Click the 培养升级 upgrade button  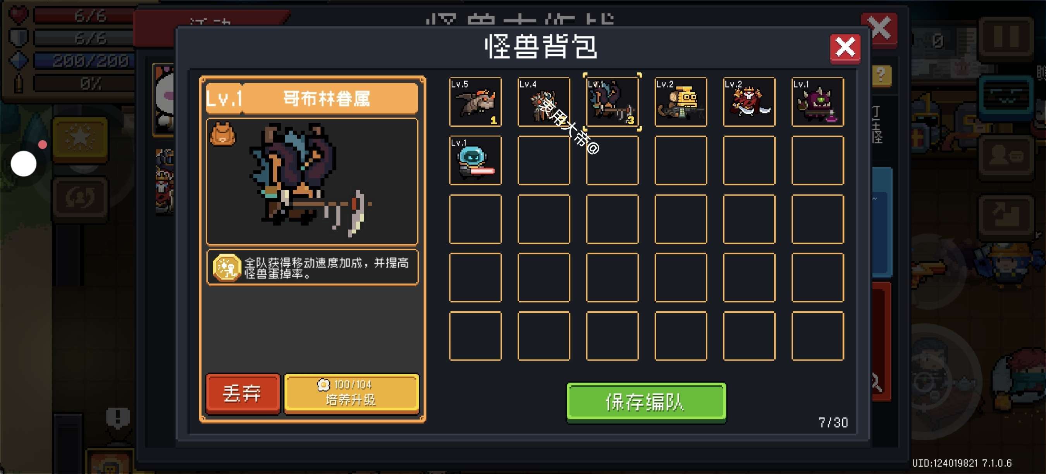[x=351, y=393]
